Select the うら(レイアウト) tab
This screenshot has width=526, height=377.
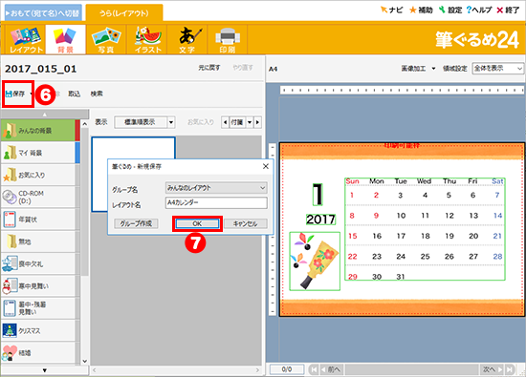click(x=124, y=13)
